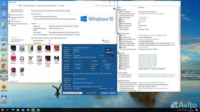Select the Recycle Bin desktop icon

(4, 15)
